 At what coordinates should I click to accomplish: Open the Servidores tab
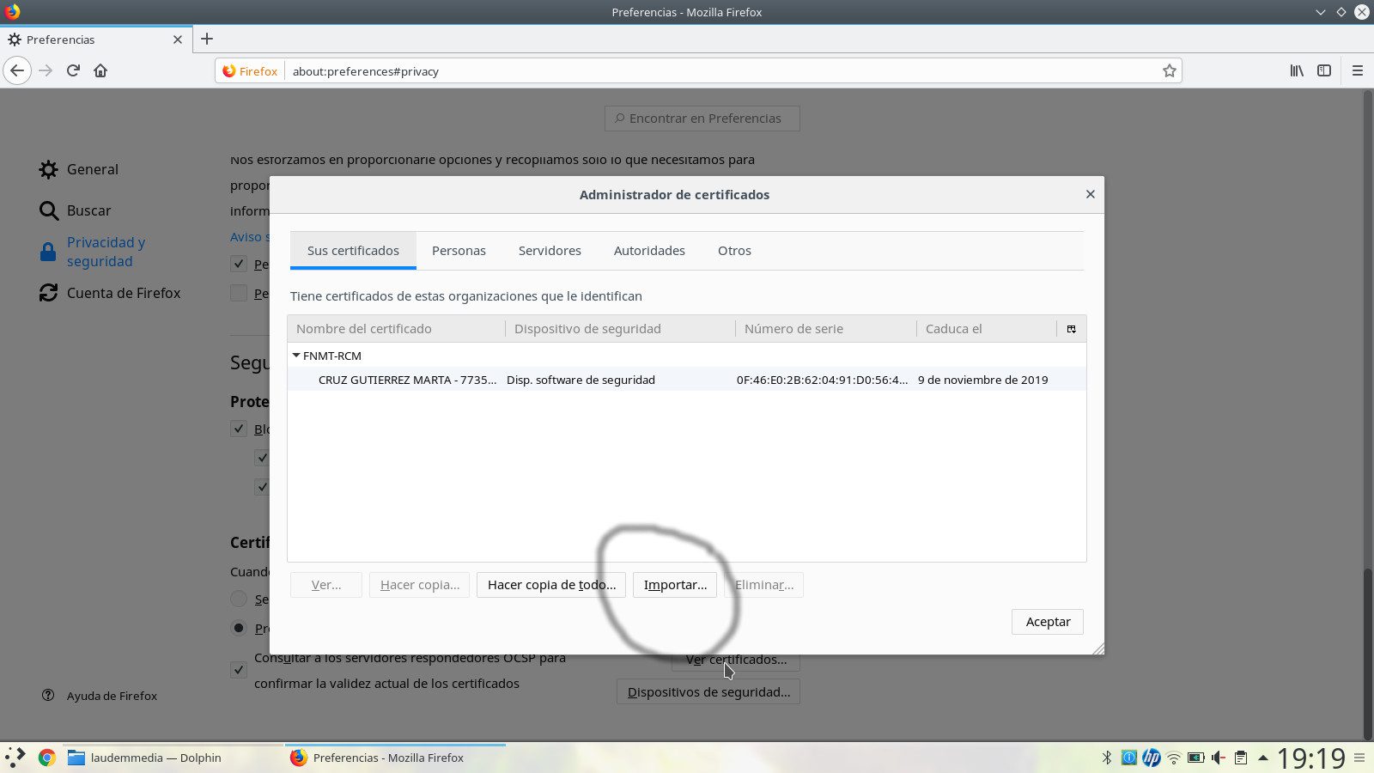(x=550, y=251)
